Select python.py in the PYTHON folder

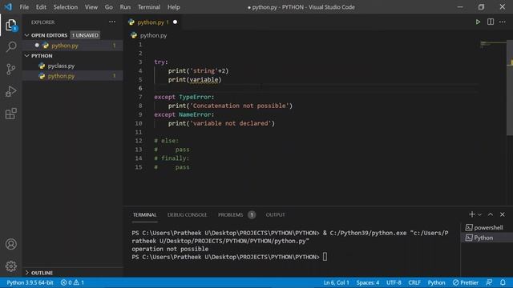[x=73, y=76]
